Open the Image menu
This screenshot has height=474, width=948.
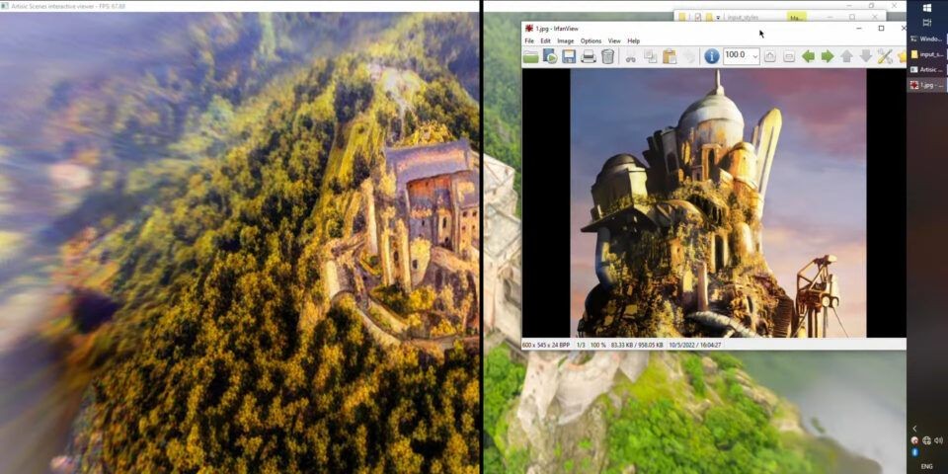coord(565,40)
